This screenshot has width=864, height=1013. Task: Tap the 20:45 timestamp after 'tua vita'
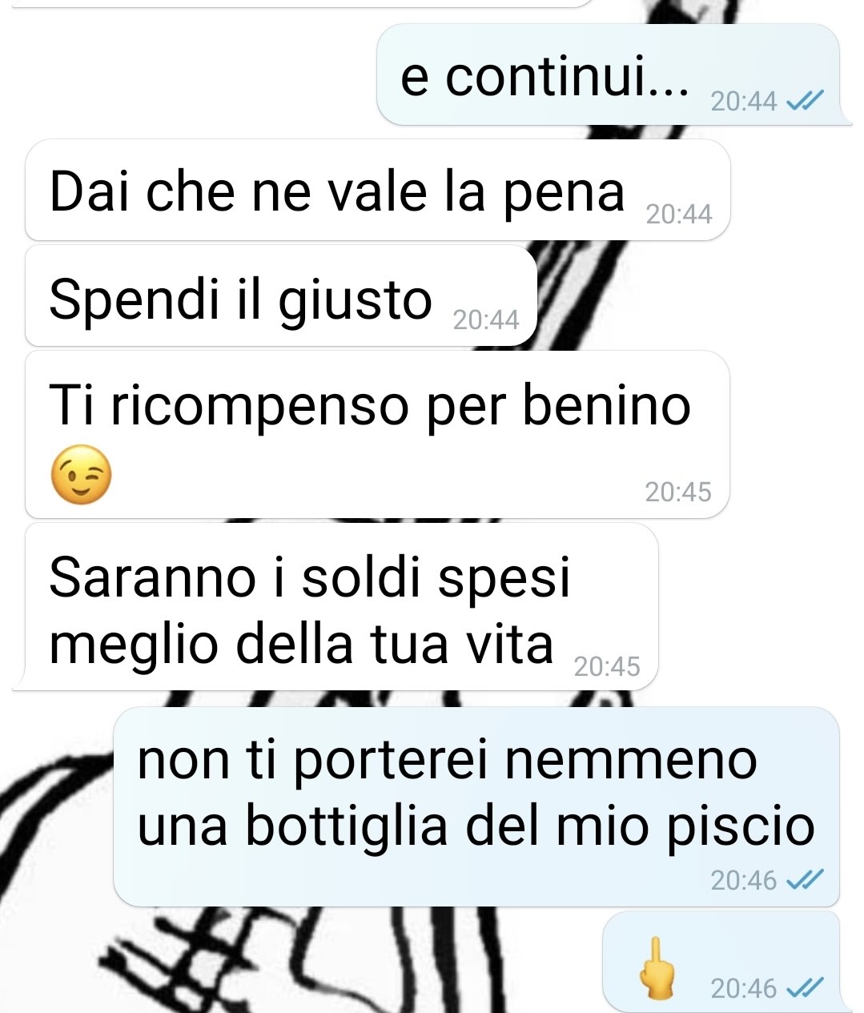(607, 665)
